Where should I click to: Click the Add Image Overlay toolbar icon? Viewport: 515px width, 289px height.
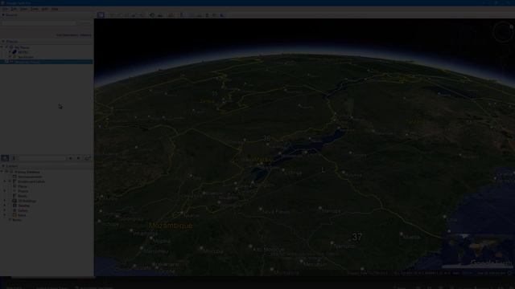[x=134, y=15]
